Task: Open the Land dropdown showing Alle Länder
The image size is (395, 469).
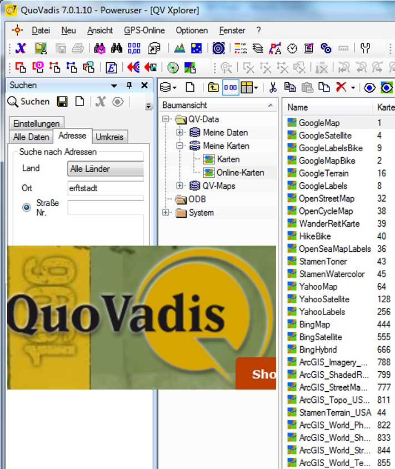Action: [x=106, y=168]
